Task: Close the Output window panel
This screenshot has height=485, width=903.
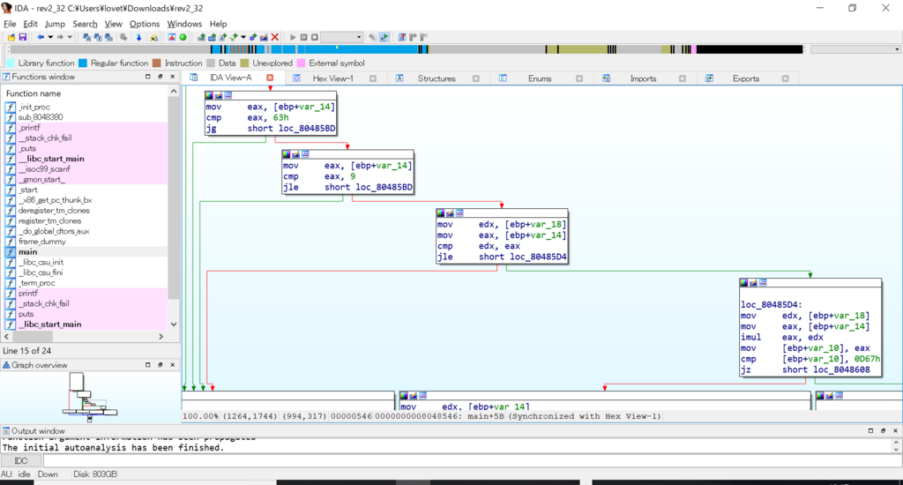Action: [895, 430]
